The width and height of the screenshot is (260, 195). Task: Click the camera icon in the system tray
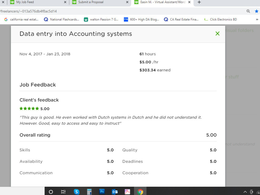[x=251, y=192]
